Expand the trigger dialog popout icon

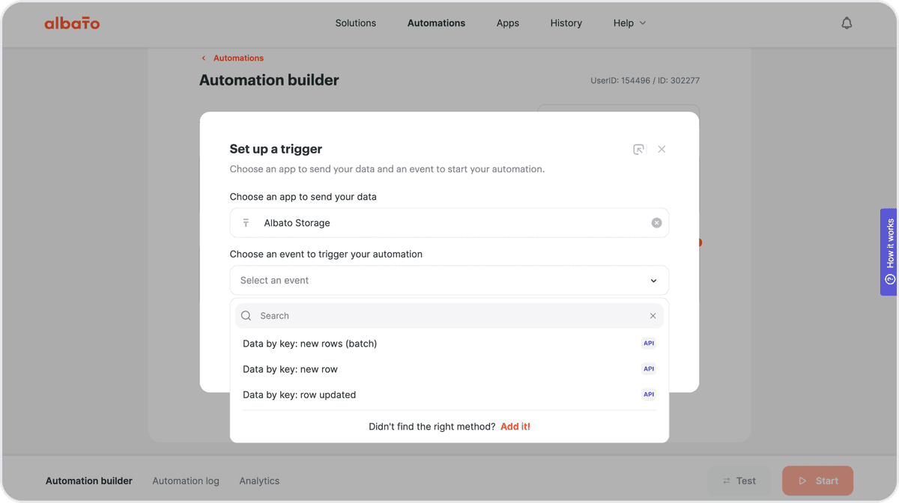point(638,149)
